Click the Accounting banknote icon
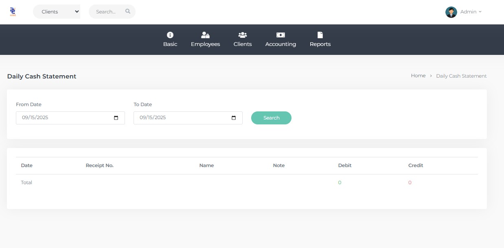 280,35
